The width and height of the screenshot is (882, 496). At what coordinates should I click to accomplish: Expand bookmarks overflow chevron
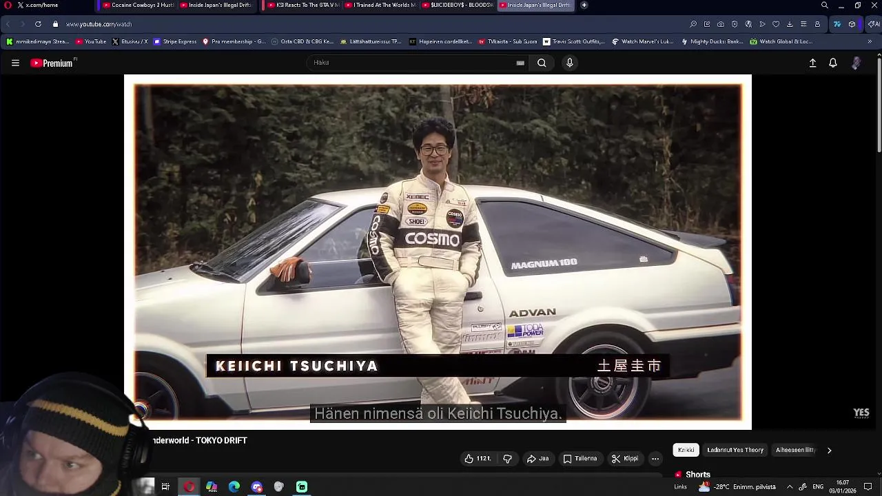pyautogui.click(x=870, y=41)
